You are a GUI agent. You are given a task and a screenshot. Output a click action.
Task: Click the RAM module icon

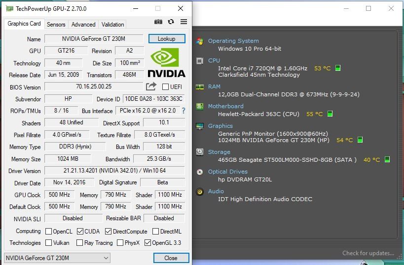coord(200,87)
